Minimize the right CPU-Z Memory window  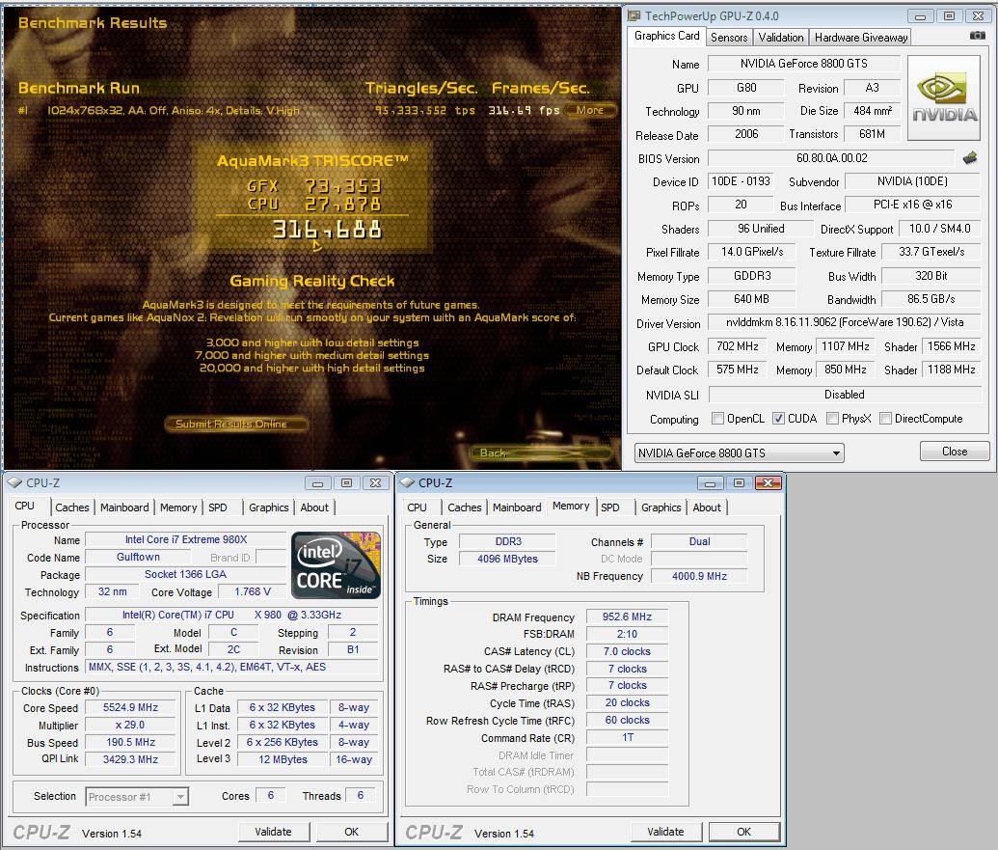point(710,483)
